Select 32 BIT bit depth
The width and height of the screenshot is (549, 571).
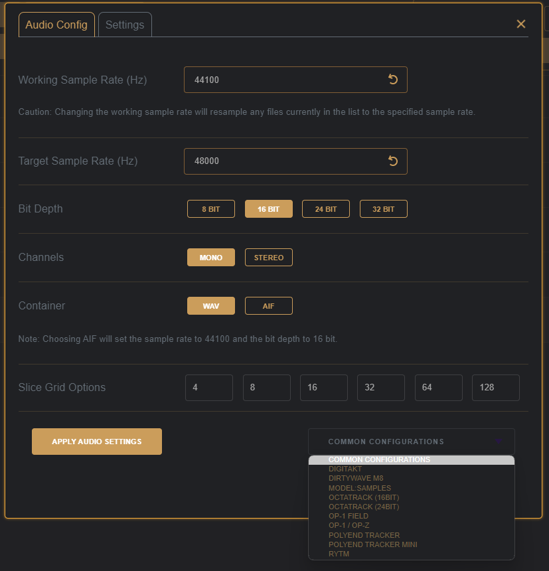coord(383,209)
